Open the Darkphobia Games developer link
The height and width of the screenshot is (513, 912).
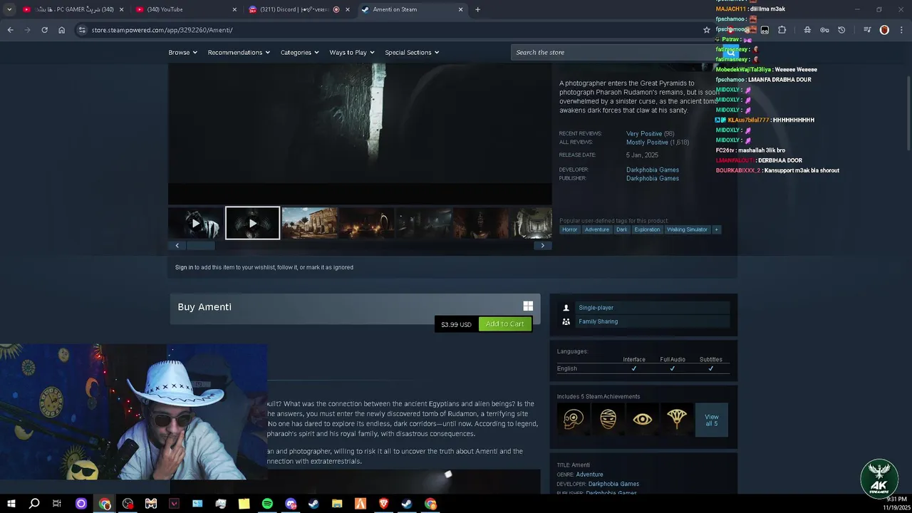[x=653, y=170]
